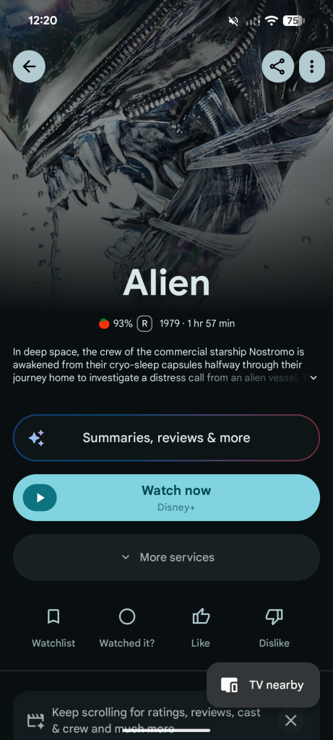Dislike the movie Alien
The image size is (333, 740).
[274, 628]
